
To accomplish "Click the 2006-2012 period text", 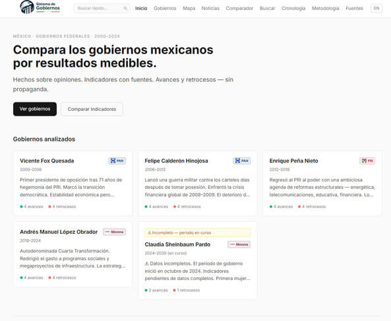I will (x=155, y=169).
